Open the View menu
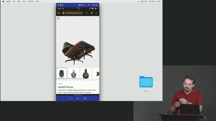Viewport: 216px width, 121px height. (24, 1)
